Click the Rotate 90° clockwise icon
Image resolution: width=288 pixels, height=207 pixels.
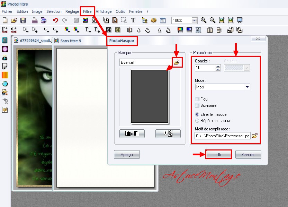coord(240,30)
